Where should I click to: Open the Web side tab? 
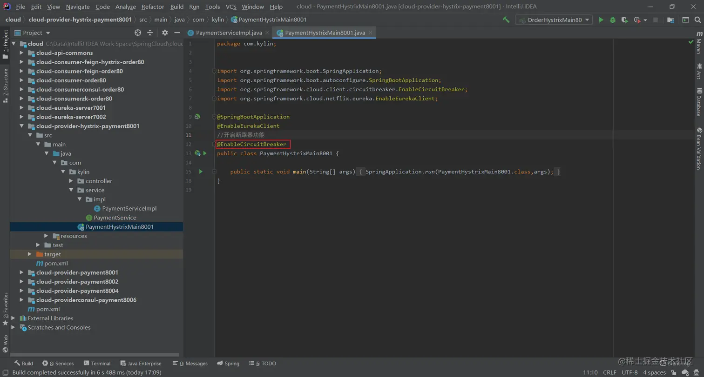pyautogui.click(x=5, y=344)
